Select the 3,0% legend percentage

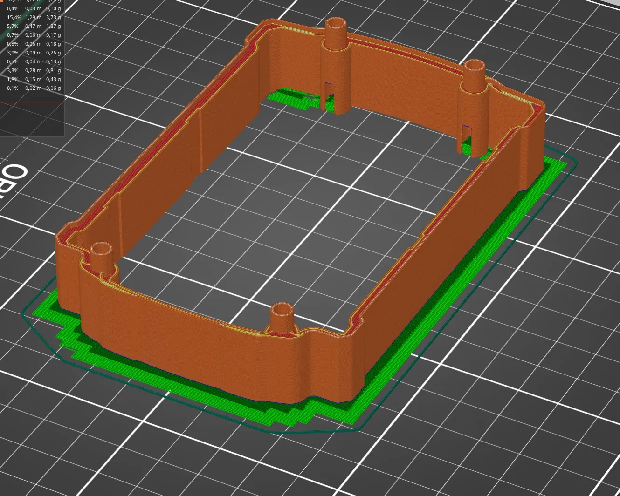tap(13, 53)
